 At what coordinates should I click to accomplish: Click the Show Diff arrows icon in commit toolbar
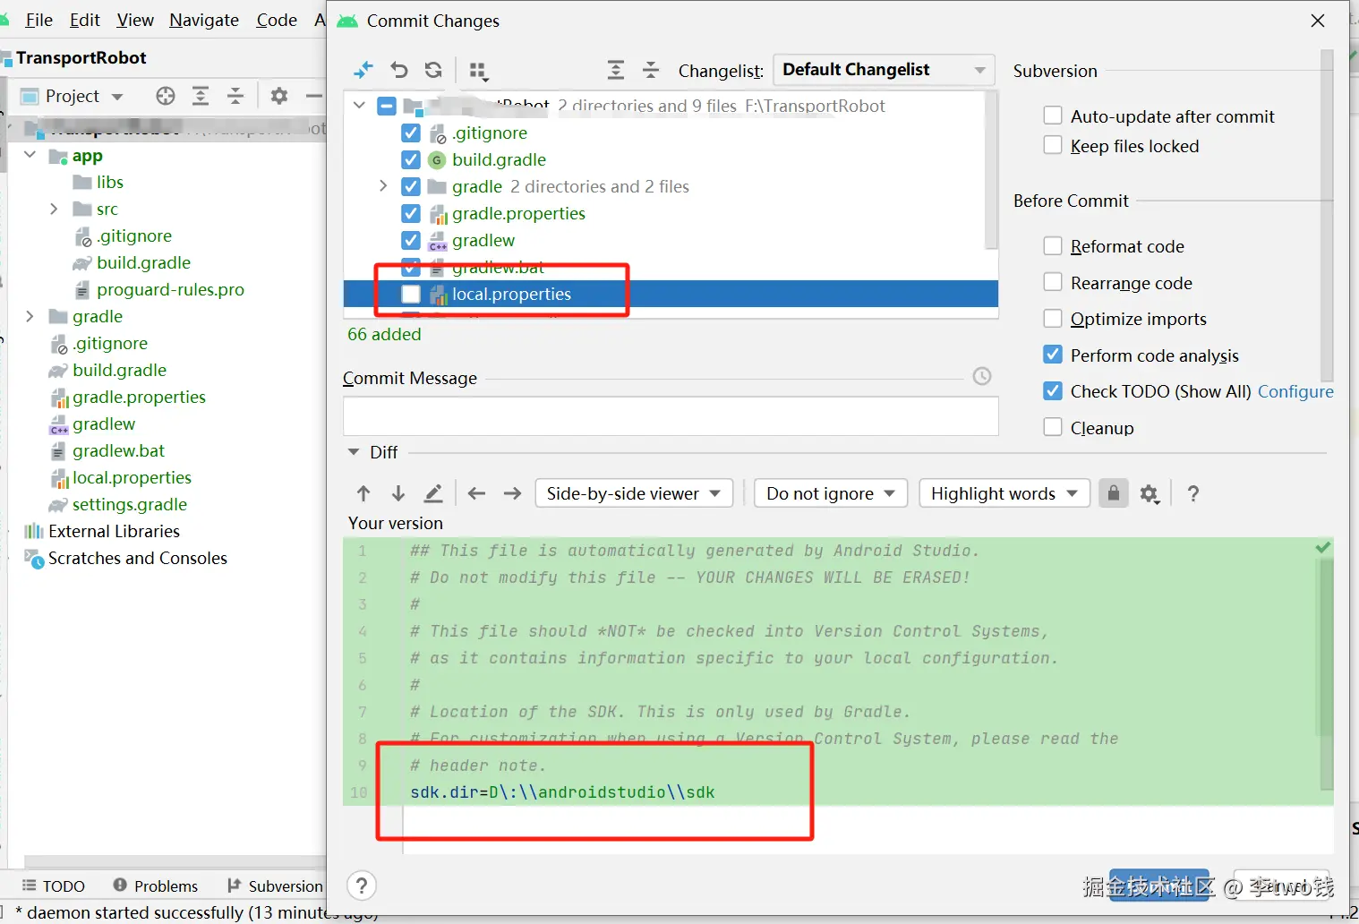[363, 70]
